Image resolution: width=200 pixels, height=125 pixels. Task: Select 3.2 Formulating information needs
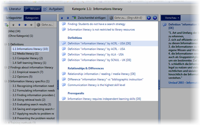click(x=34, y=91)
